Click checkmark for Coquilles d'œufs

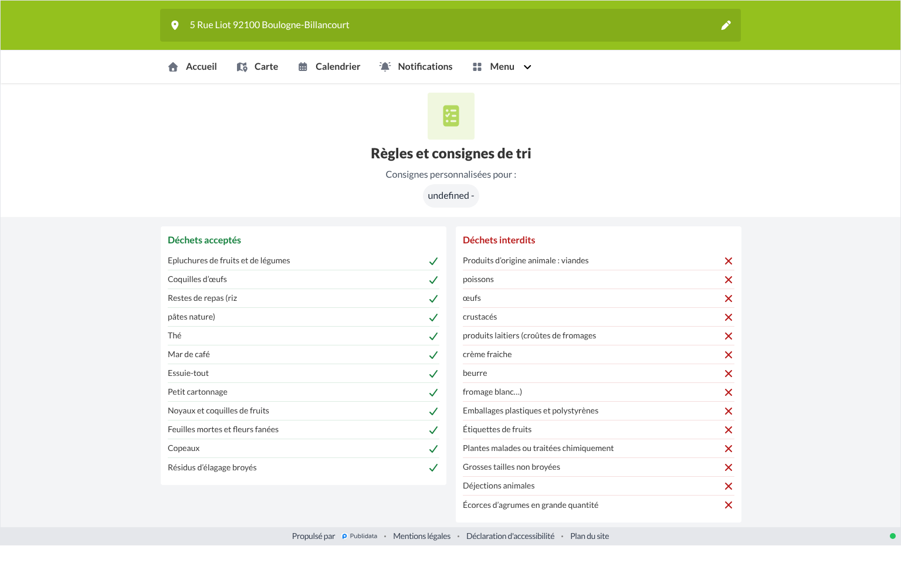click(x=433, y=280)
